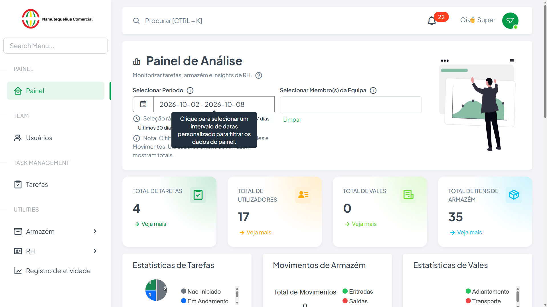
Task: Click the Usuários people icon
Action: click(x=18, y=138)
